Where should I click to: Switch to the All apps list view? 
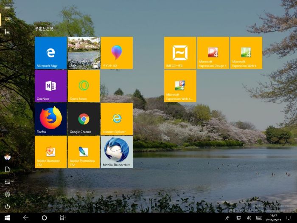tap(7, 32)
